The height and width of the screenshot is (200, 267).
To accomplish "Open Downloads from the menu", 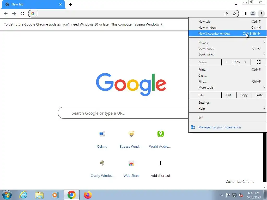I will coord(227,48).
